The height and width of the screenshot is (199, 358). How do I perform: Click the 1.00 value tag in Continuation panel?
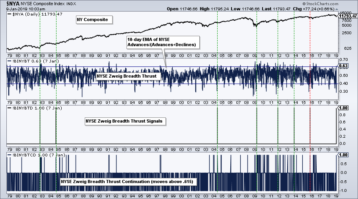pyautogui.click(x=343, y=154)
